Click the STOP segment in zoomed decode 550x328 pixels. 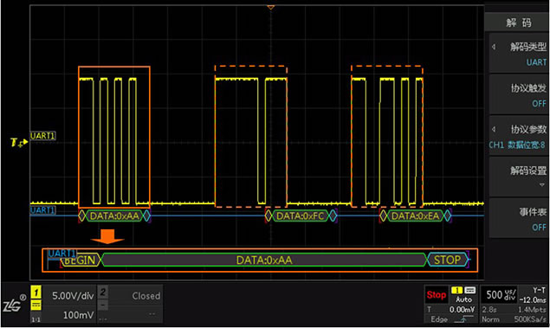pyautogui.click(x=448, y=260)
